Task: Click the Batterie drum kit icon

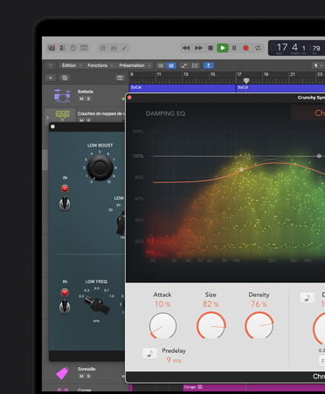Action: (x=62, y=96)
